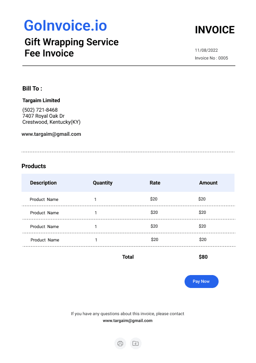Click the print icon at bottom
The image size is (256, 363).
(120, 343)
